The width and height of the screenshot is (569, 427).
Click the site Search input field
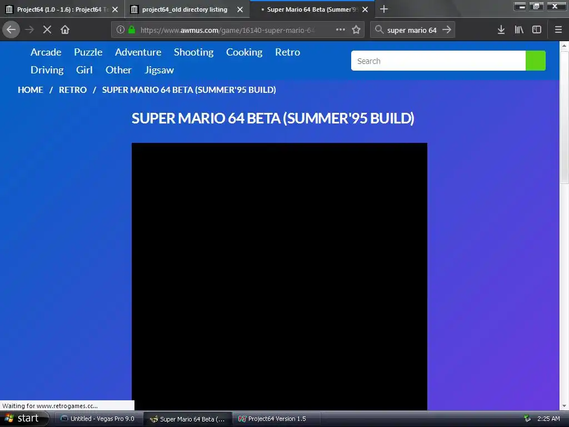pos(438,61)
